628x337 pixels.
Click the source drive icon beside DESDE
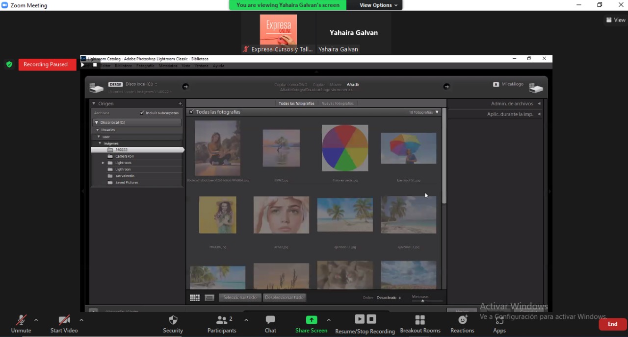click(x=96, y=88)
